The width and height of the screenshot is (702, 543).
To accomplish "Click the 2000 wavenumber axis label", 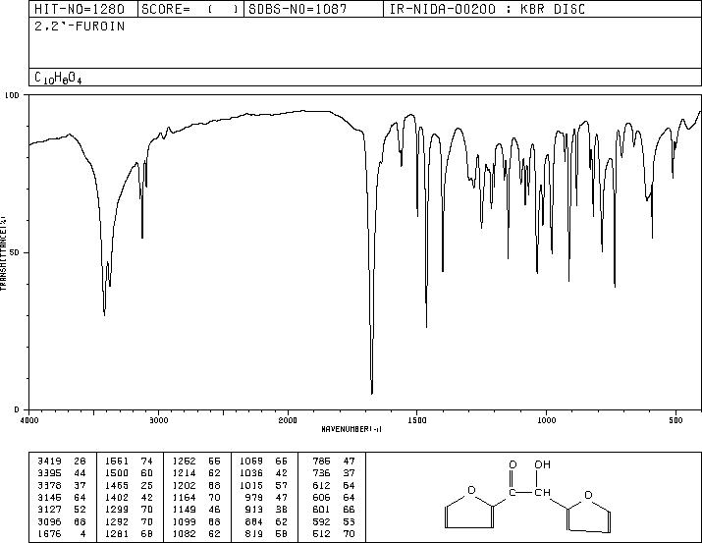I will click(288, 420).
